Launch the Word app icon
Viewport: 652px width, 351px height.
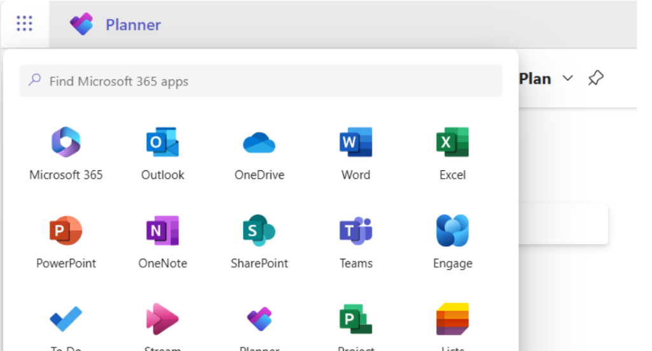click(356, 142)
